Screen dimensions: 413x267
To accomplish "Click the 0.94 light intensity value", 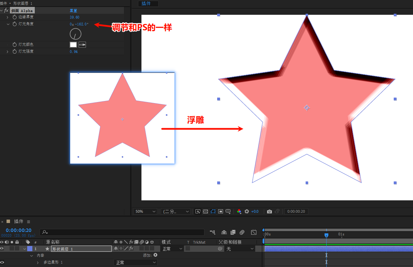I will (74, 52).
